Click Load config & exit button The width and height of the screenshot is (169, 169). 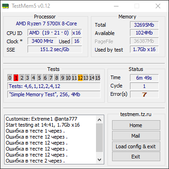(x=136, y=146)
